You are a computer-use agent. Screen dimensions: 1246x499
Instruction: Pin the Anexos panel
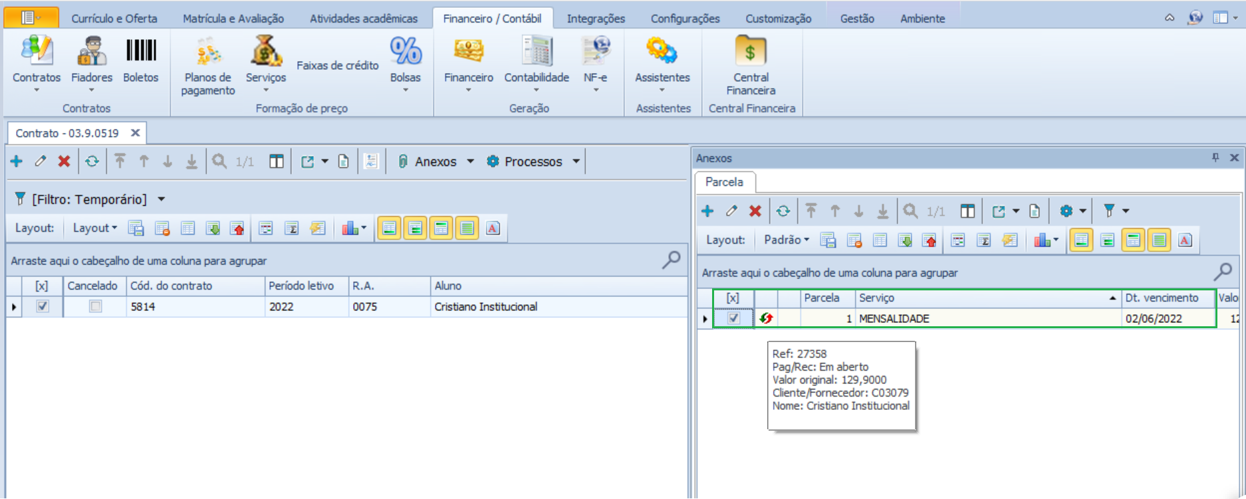click(x=1215, y=158)
